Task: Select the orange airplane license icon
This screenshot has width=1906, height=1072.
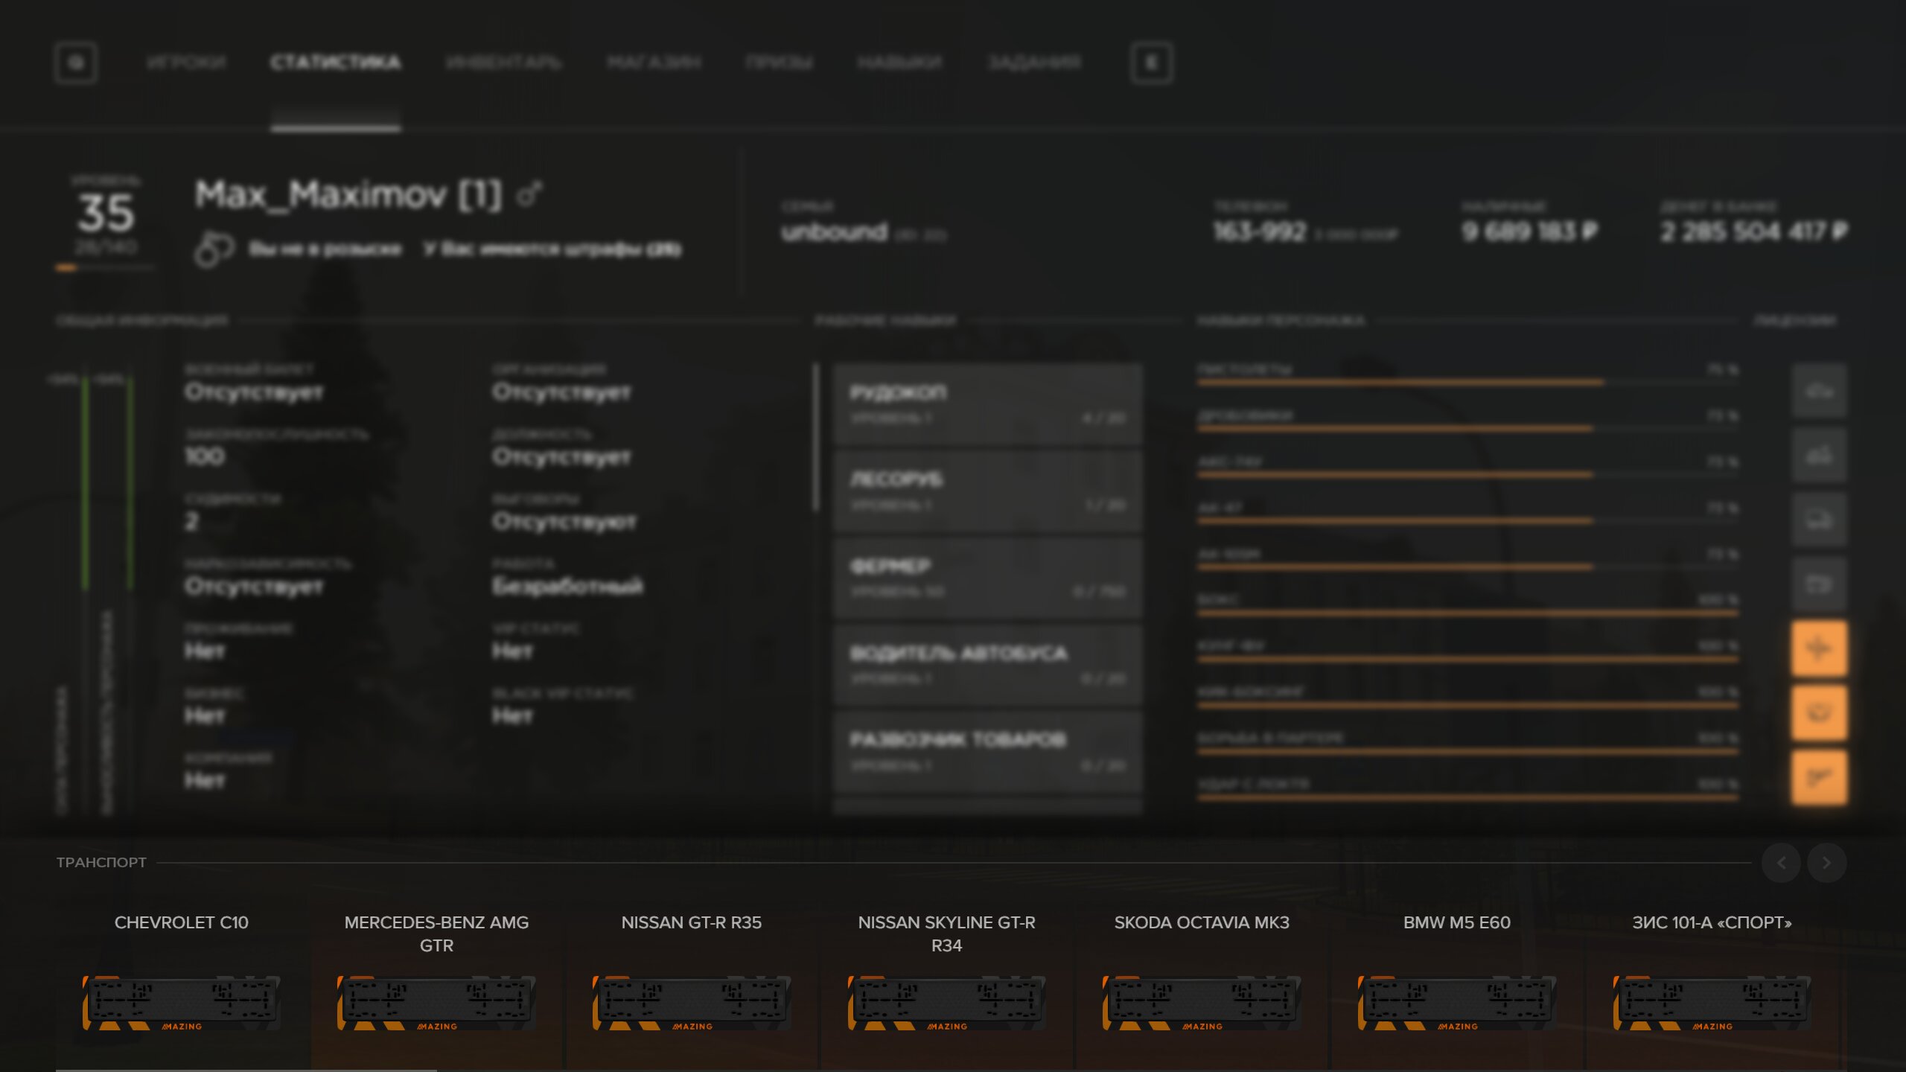Action: (x=1819, y=648)
